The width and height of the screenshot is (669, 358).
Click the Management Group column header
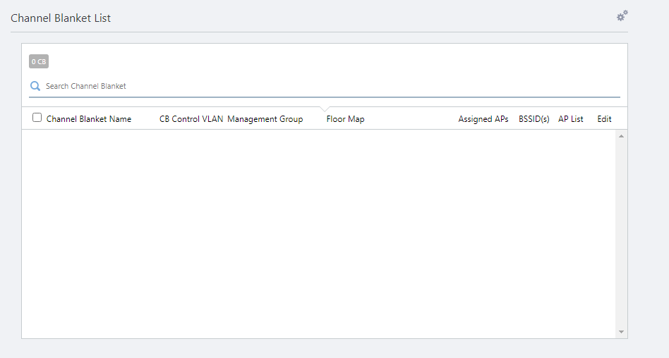coord(265,119)
